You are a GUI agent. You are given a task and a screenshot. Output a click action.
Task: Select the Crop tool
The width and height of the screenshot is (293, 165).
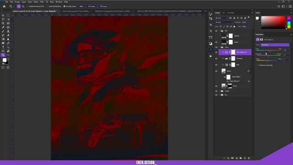[x=3, y=23]
